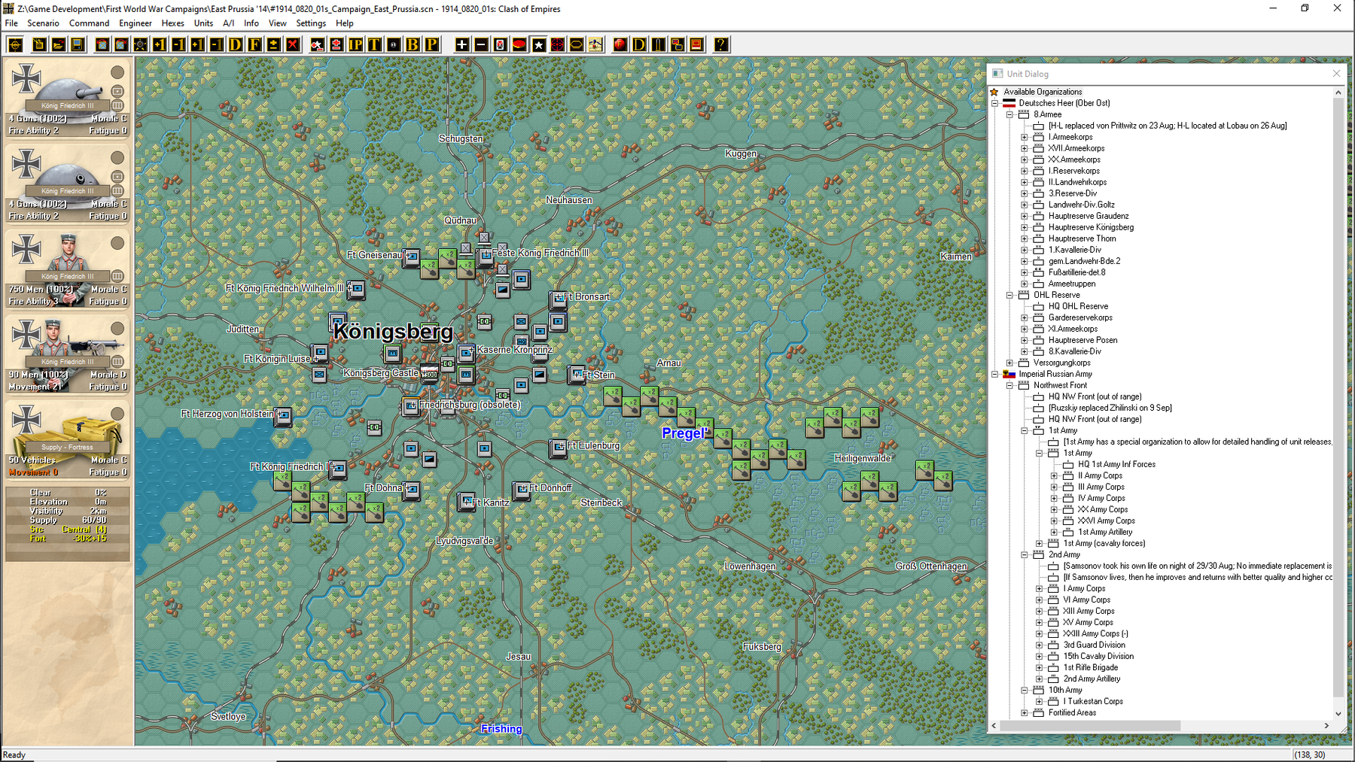
Task: Collapse the Deutsches Heer (Ober Ost) node
Action: pos(995,103)
